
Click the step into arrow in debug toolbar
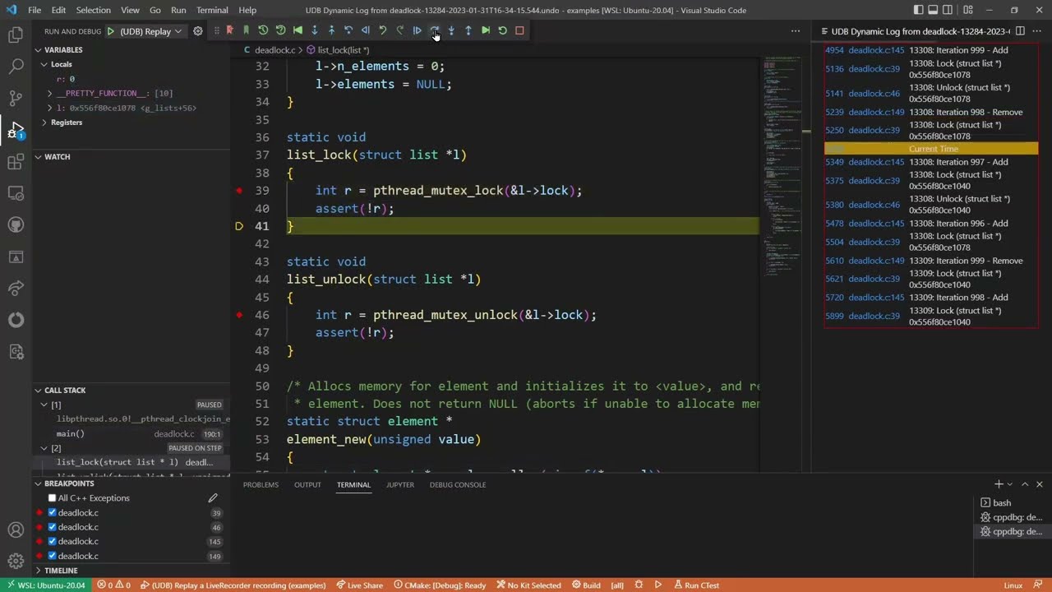pyautogui.click(x=451, y=30)
